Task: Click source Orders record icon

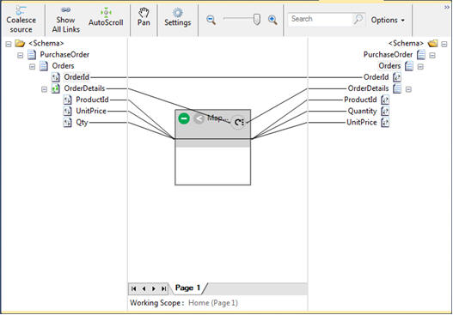Action: (x=44, y=66)
